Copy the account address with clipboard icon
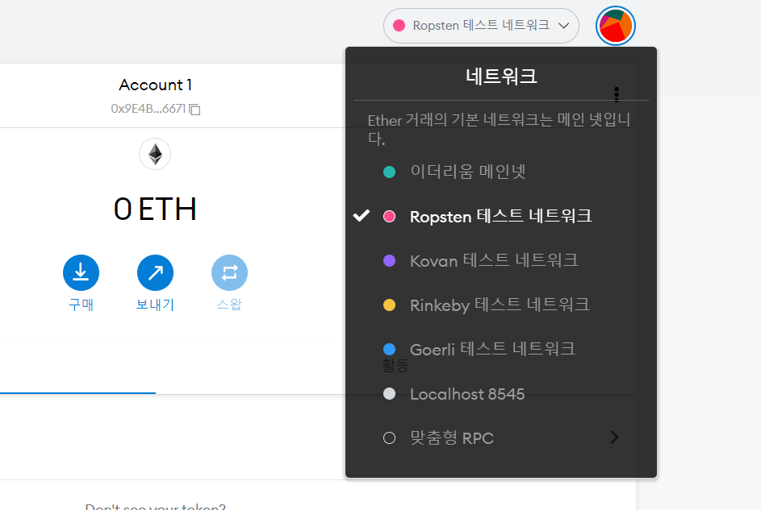Image resolution: width=761 pixels, height=510 pixels. tap(194, 110)
